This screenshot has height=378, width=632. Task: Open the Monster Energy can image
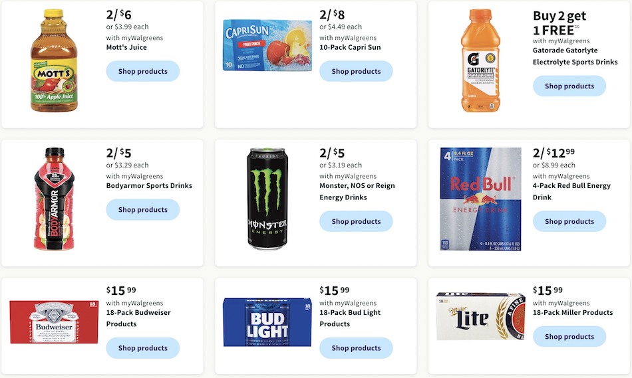pyautogui.click(x=267, y=199)
